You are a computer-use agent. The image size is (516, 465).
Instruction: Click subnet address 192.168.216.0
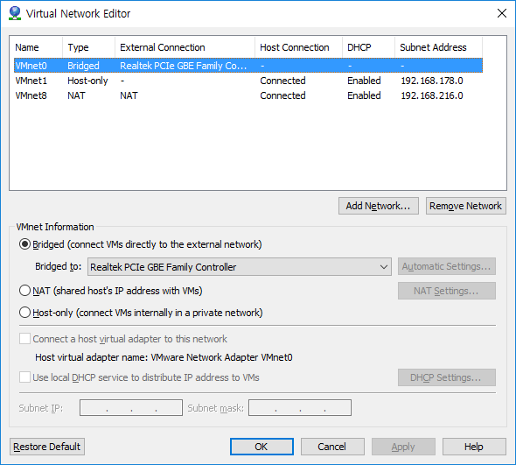(x=432, y=95)
